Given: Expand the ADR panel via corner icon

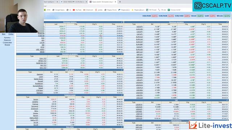Looking at the screenshot, I should point(122,70).
